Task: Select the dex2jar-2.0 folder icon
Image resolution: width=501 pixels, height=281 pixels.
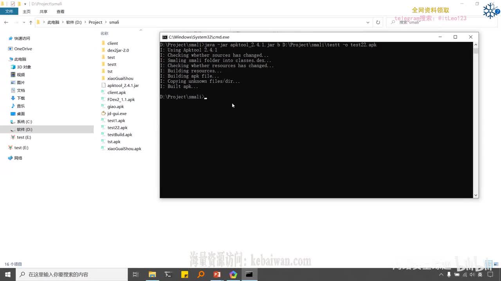Action: coord(103,50)
